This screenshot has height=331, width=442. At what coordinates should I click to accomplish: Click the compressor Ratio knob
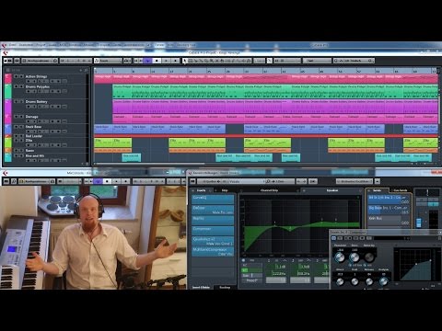click(x=355, y=257)
